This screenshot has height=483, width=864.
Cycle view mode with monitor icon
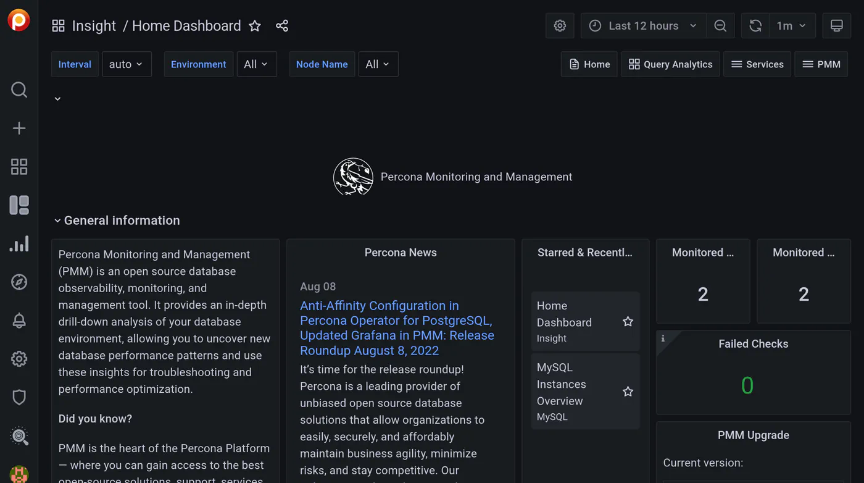pyautogui.click(x=836, y=26)
